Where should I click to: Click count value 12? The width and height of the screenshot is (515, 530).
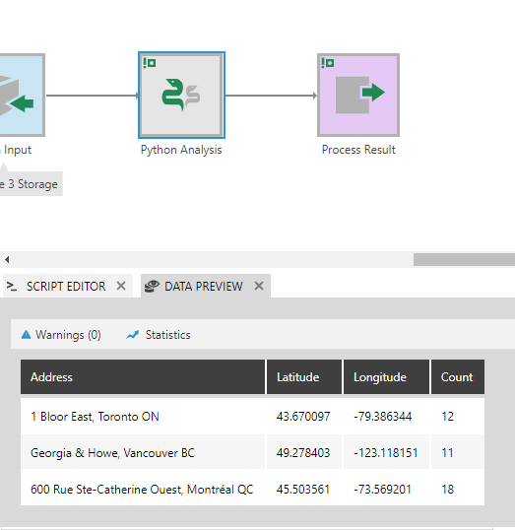447,417
